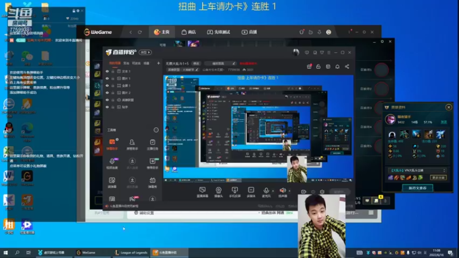Toggle lock on 图片 1 source
This screenshot has height=258, width=459.
pos(112,79)
